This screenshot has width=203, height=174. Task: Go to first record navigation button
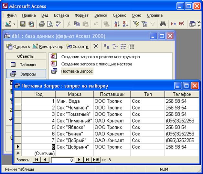pyautogui.click(x=37, y=160)
